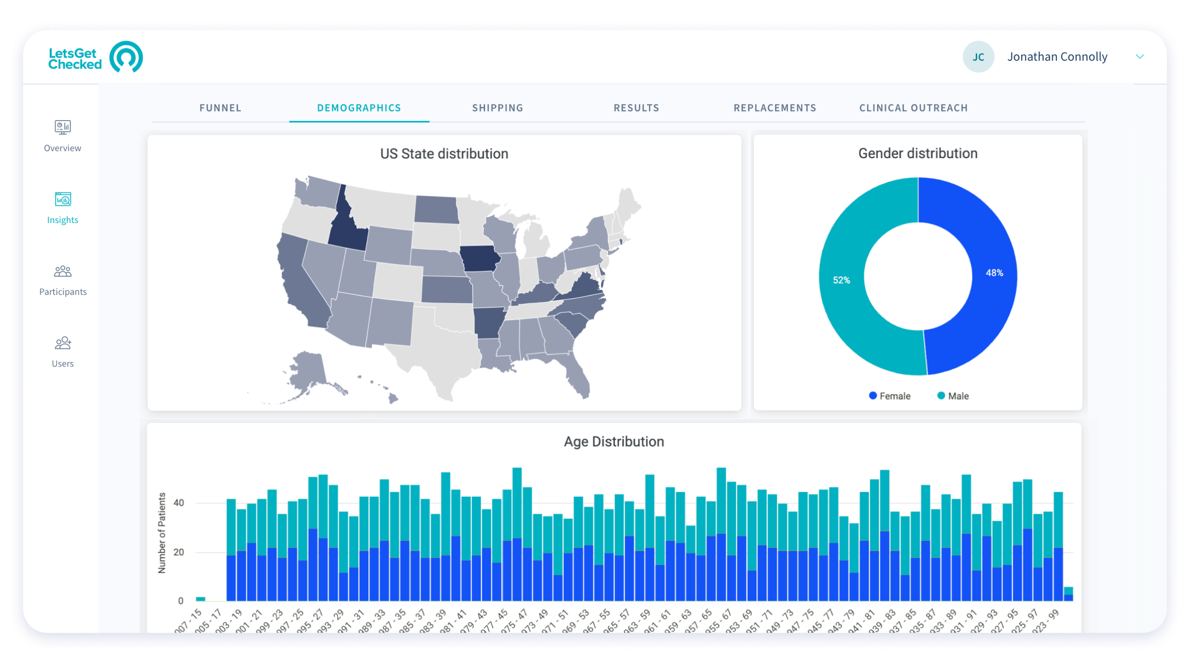Click the Replacements tab button

pyautogui.click(x=775, y=107)
